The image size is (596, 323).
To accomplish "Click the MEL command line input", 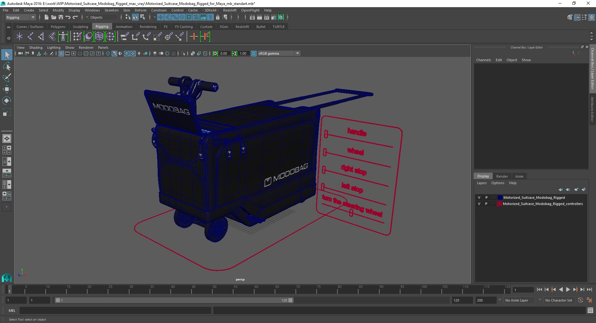I will pos(115,310).
